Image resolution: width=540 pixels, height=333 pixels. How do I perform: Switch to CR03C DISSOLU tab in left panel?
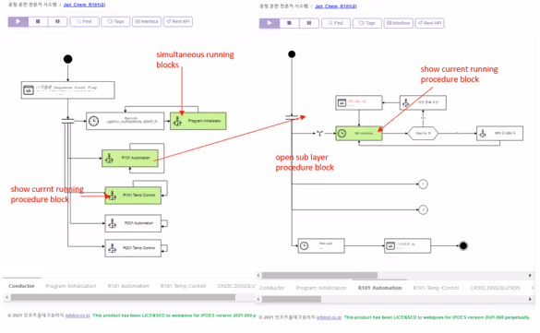[236, 286]
